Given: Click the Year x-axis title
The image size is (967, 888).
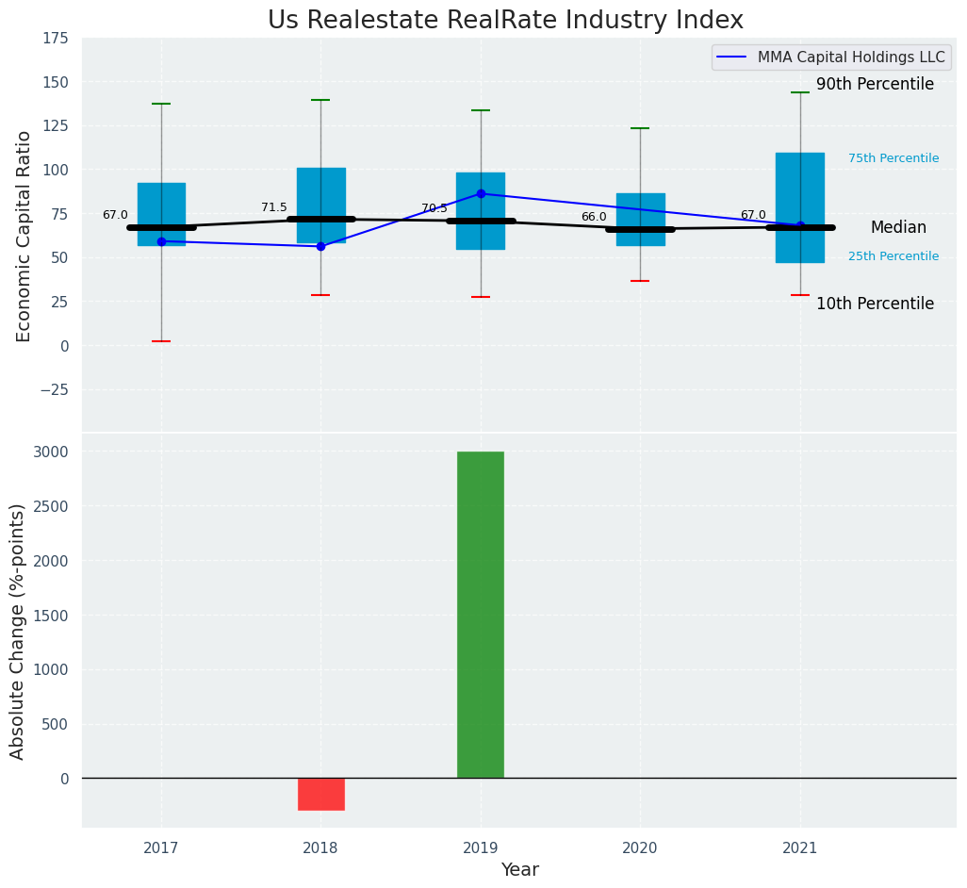Looking at the screenshot, I should (519, 870).
